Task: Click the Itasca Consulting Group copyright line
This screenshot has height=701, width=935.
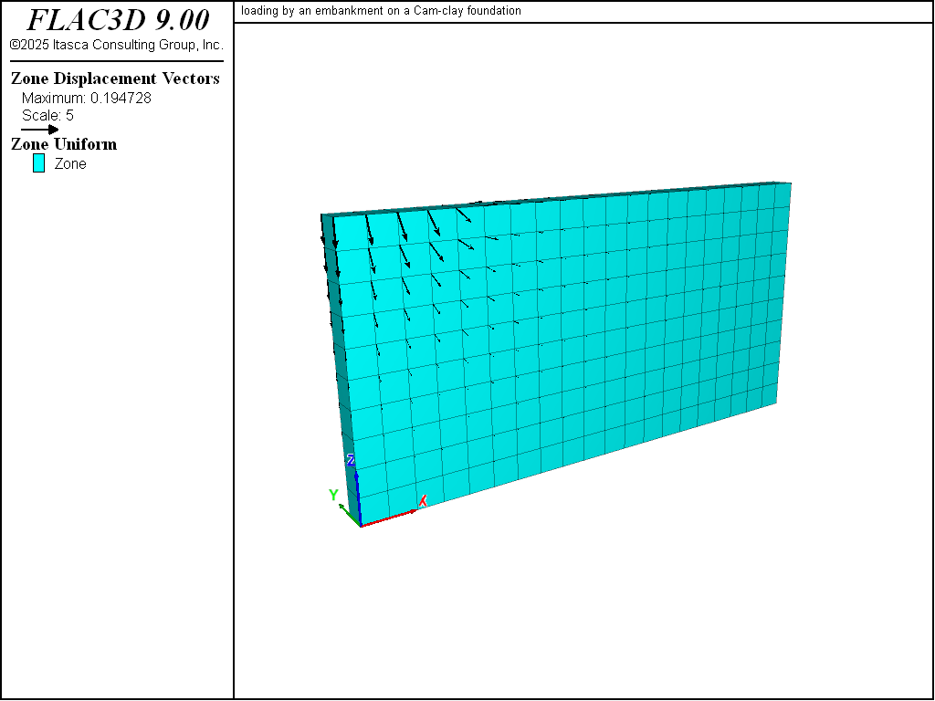Action: (117, 45)
